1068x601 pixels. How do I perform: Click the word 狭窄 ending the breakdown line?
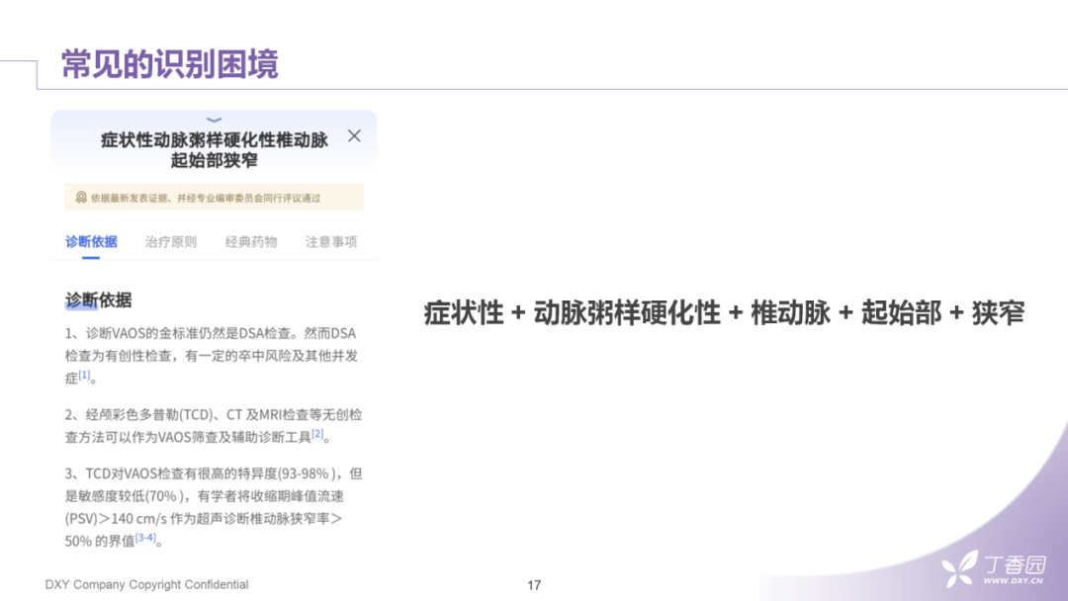[x=998, y=313]
